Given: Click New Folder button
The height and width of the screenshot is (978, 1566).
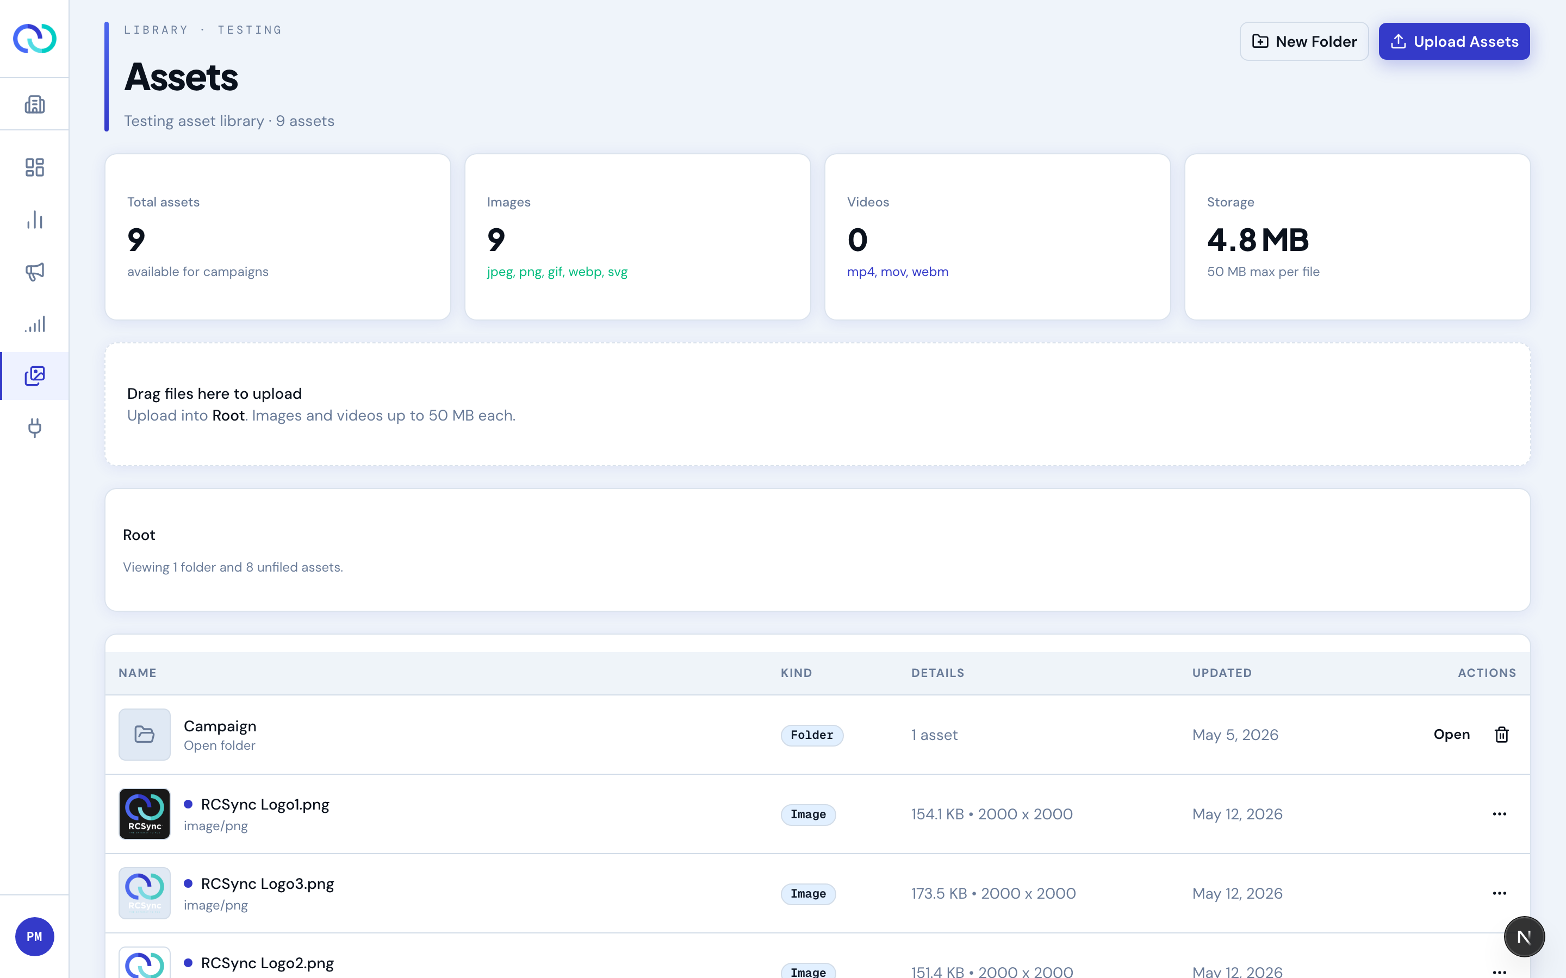Looking at the screenshot, I should (1304, 41).
